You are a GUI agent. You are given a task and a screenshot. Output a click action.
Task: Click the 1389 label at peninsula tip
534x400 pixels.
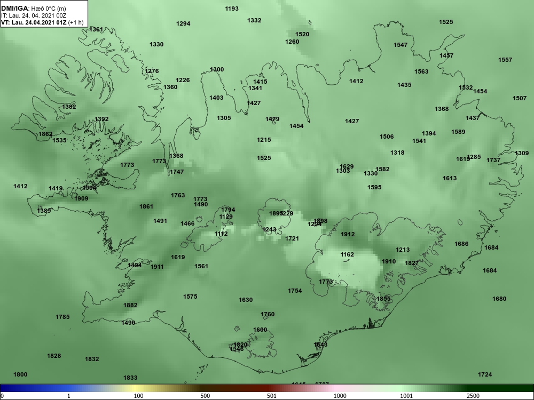(44, 211)
